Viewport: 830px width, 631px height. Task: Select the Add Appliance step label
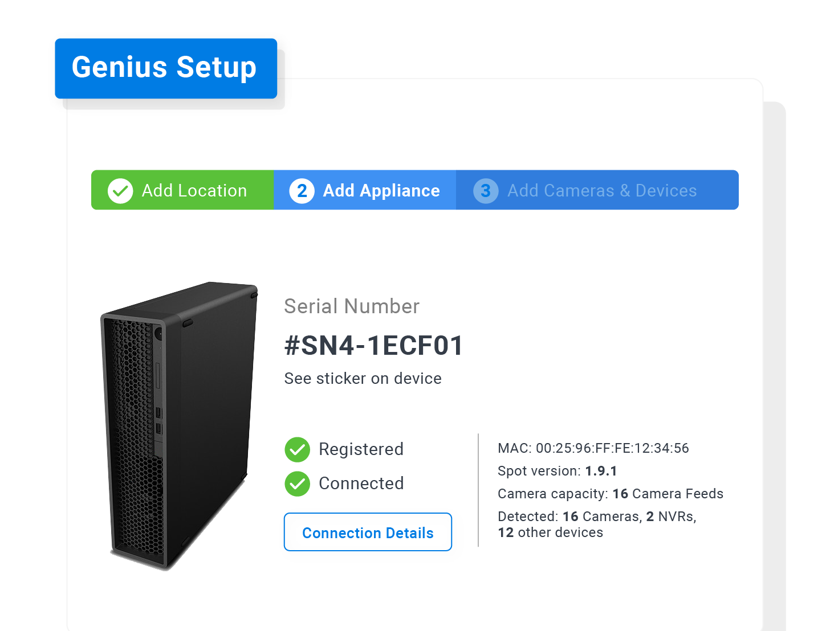click(381, 191)
